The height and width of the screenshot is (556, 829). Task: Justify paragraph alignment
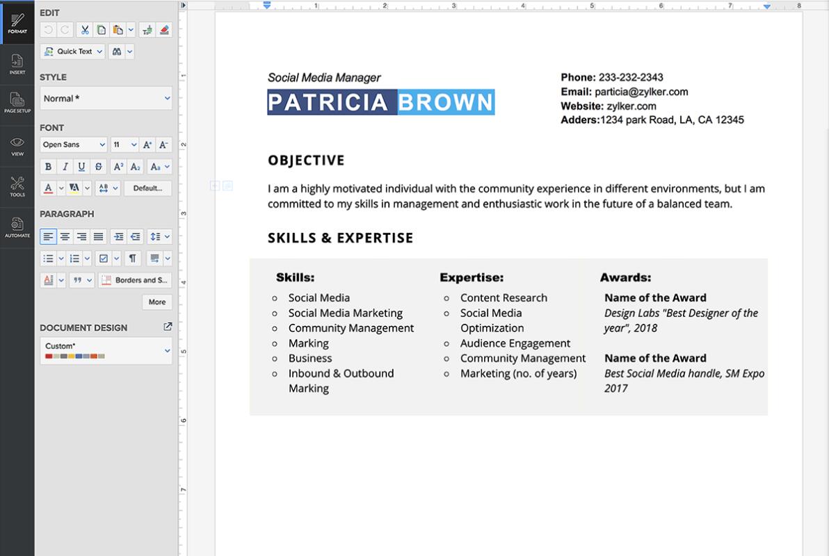click(x=98, y=236)
